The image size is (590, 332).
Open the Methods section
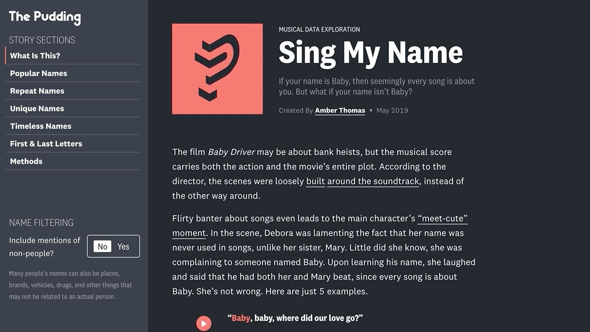(72, 161)
